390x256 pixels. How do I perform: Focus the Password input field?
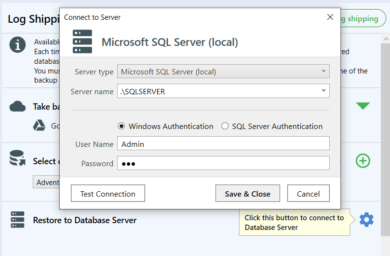coord(223,163)
